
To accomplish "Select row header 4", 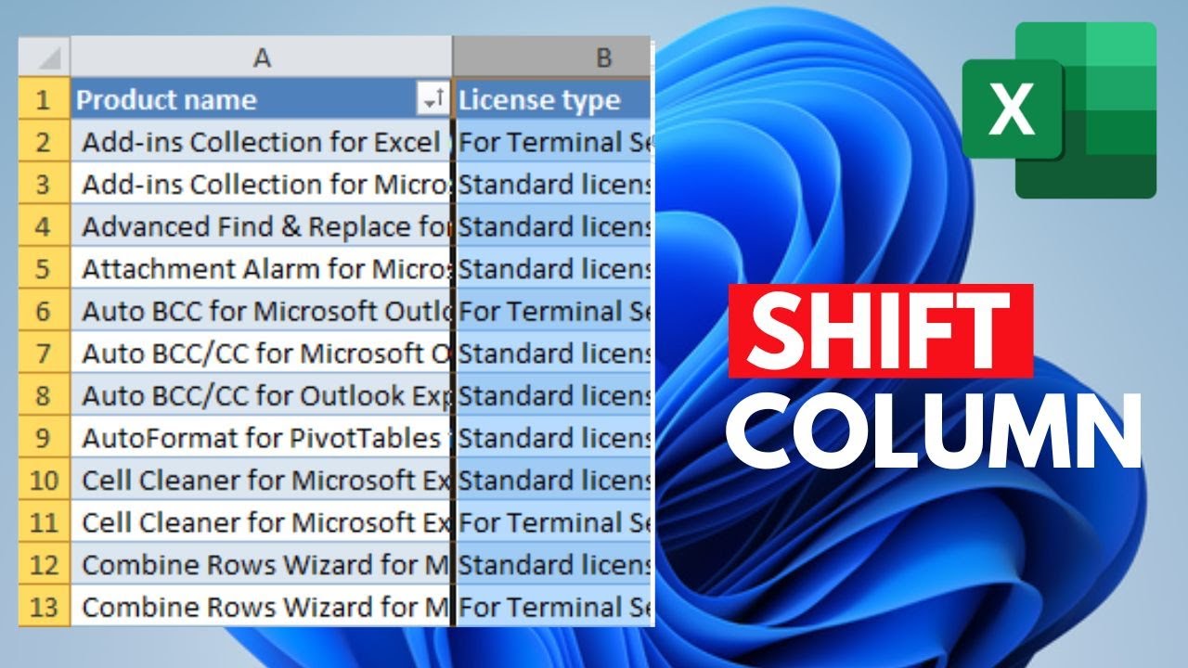I will point(45,226).
